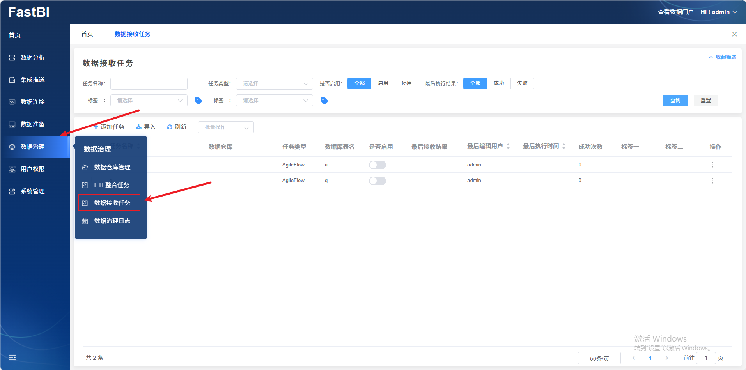Click the 查询 button

675,101
